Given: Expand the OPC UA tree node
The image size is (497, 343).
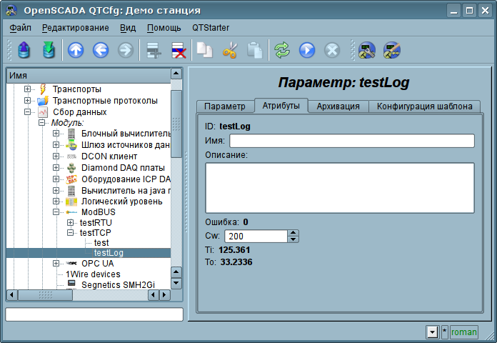Looking at the screenshot, I should point(56,264).
